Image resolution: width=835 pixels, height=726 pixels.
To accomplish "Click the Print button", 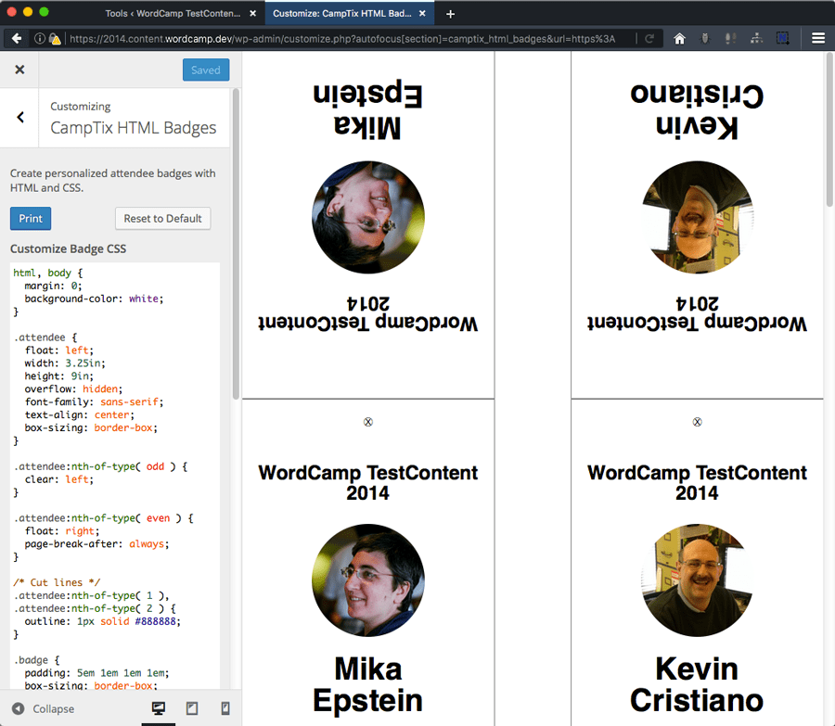I will point(31,218).
